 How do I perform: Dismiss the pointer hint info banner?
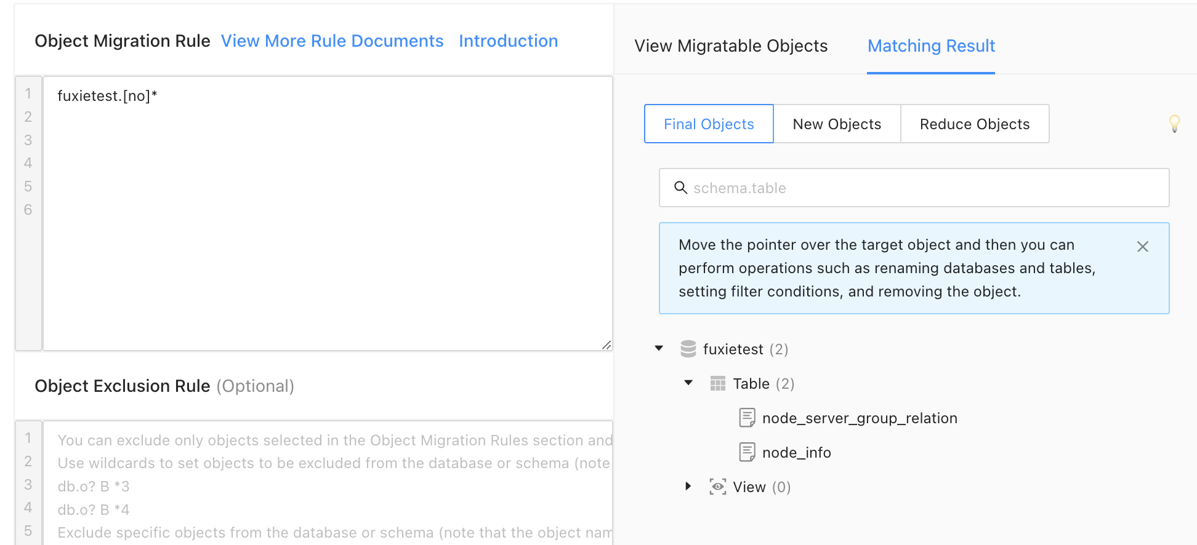[1142, 247]
